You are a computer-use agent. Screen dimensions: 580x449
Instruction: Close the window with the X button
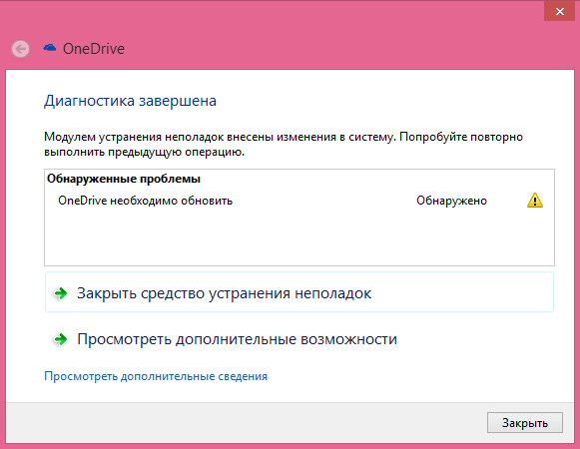(560, 11)
